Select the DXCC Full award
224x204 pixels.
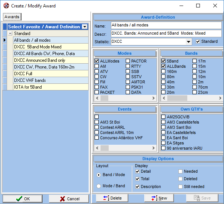coord(51,74)
